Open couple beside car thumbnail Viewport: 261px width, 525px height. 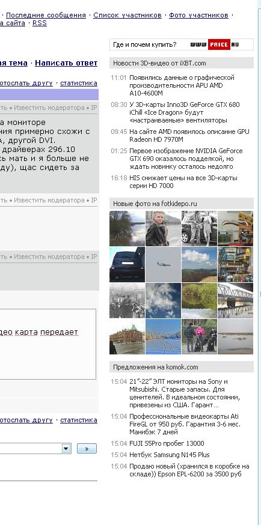[x=199, y=228]
